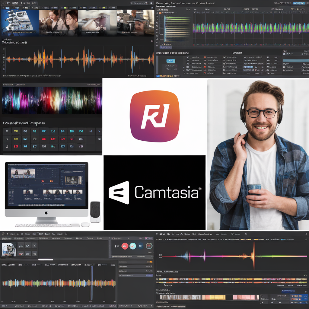Click the tall orange spike in rainbow waveform
Viewport: 309px width, 309px height.
coord(254,256)
